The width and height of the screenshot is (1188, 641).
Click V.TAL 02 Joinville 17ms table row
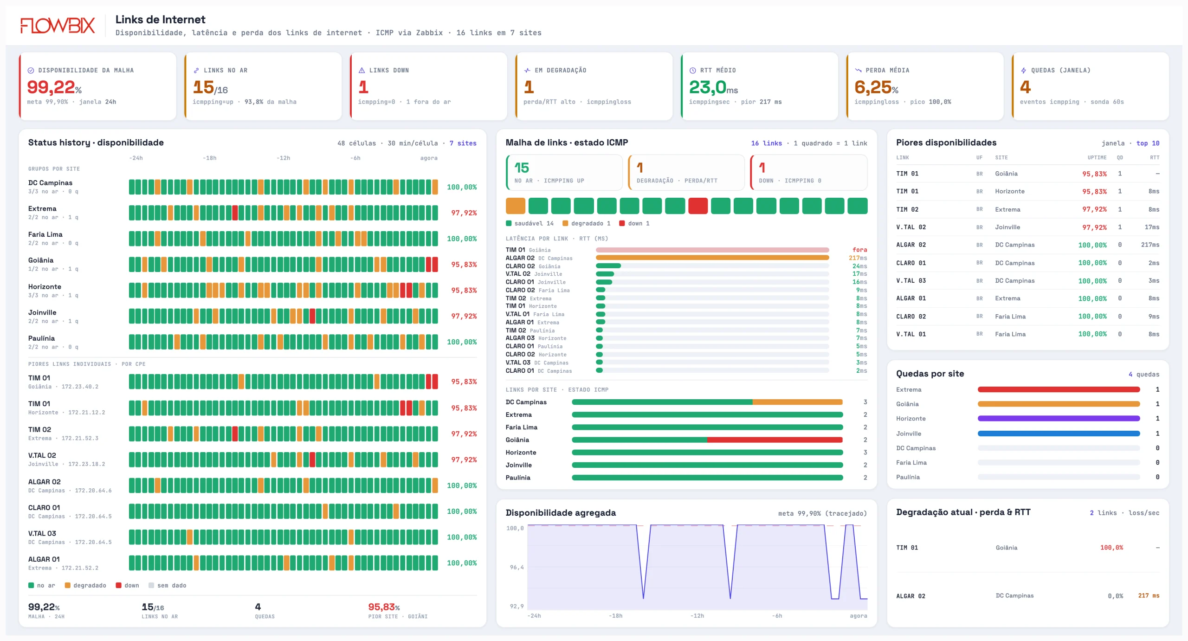(1027, 227)
